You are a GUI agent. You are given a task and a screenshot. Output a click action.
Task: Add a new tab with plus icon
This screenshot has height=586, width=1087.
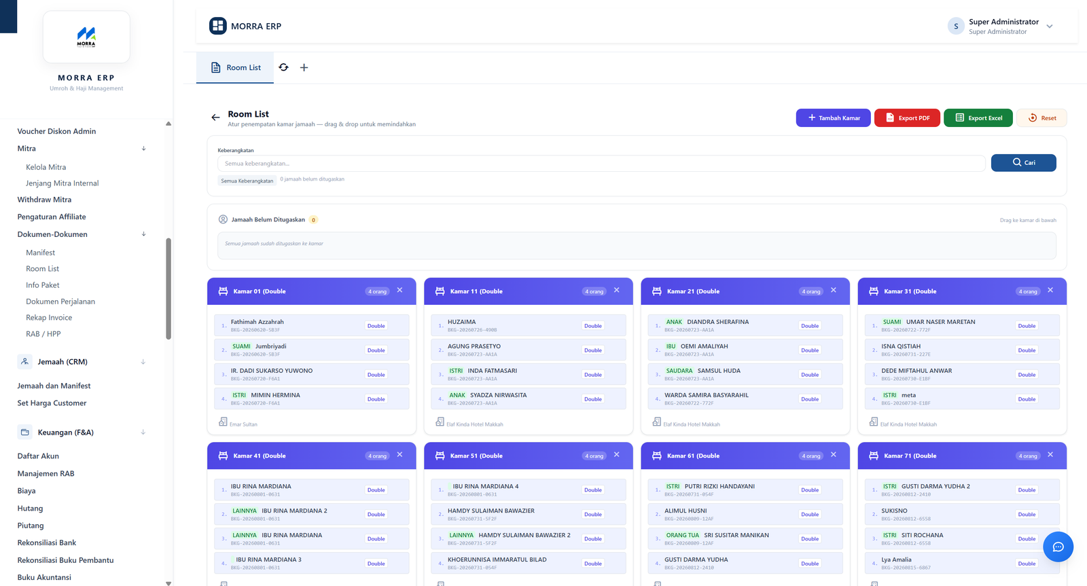click(x=304, y=67)
